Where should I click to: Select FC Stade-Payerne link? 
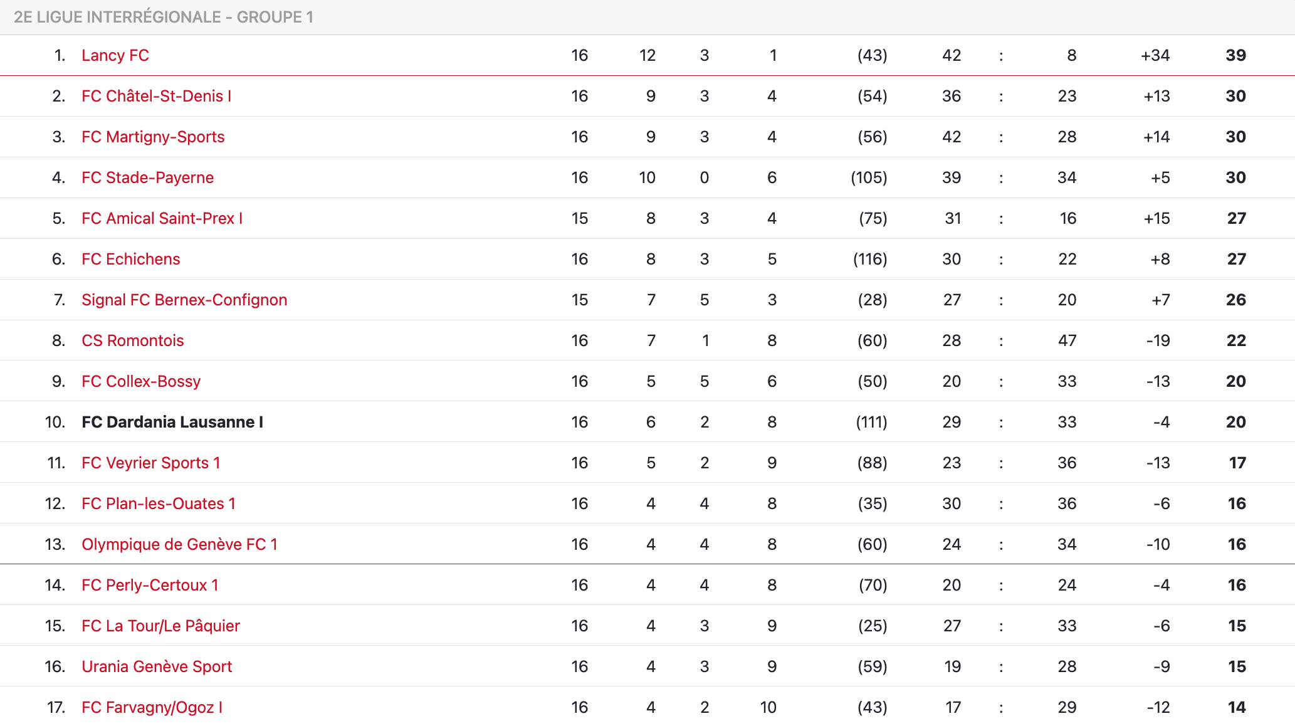click(147, 177)
